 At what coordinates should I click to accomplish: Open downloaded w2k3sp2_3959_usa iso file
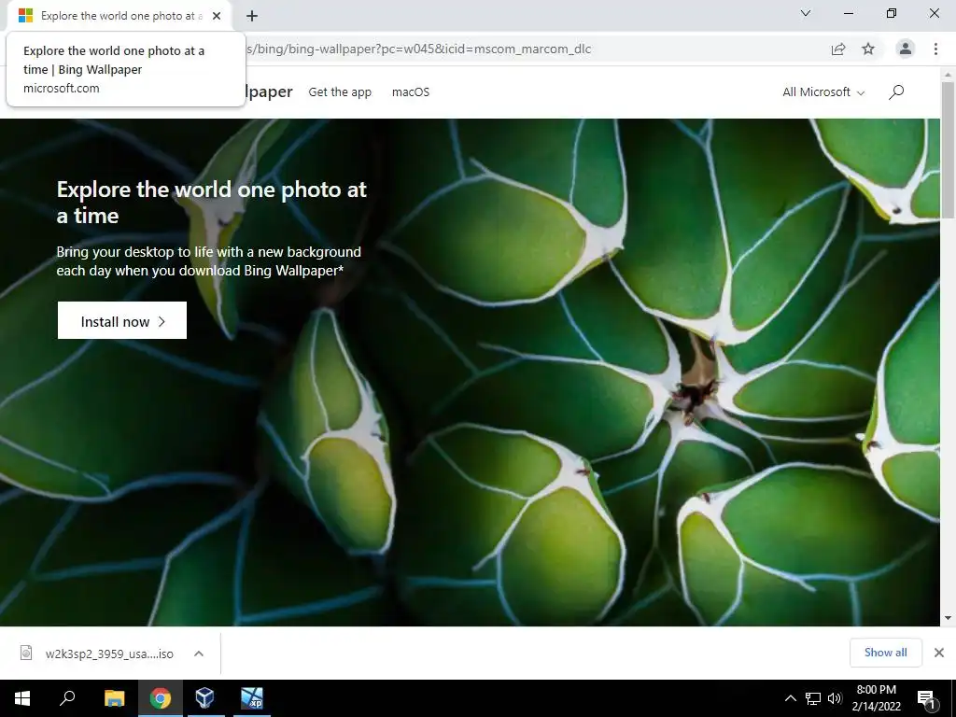[x=109, y=654]
